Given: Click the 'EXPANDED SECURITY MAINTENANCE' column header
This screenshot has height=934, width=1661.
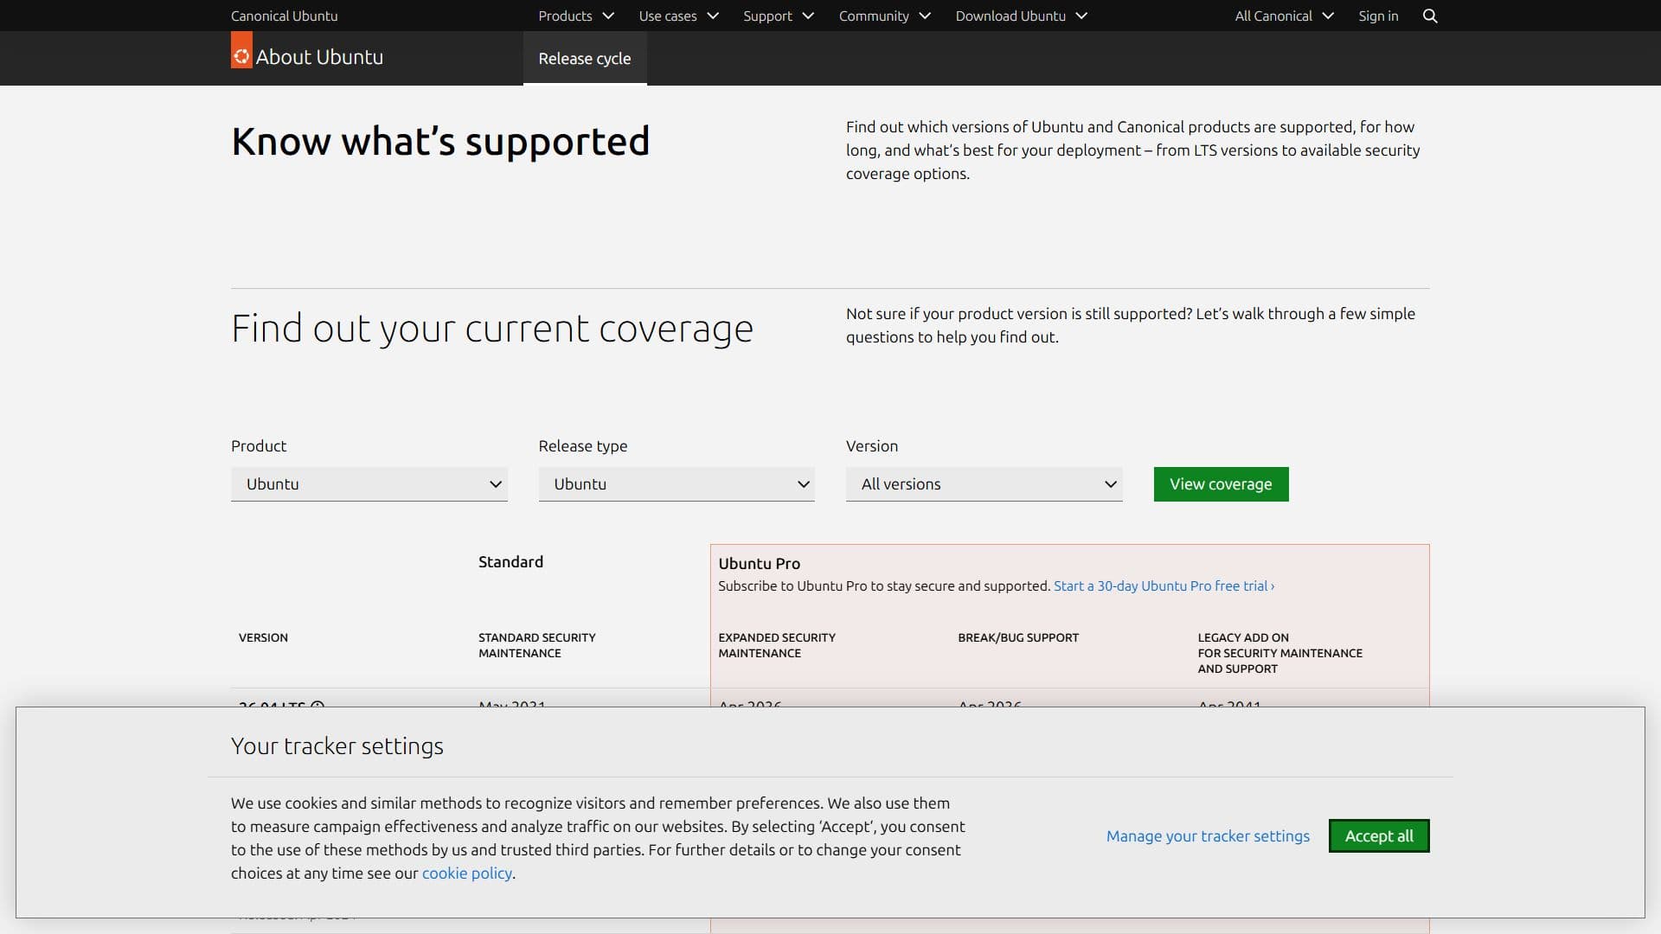Looking at the screenshot, I should pos(777,645).
